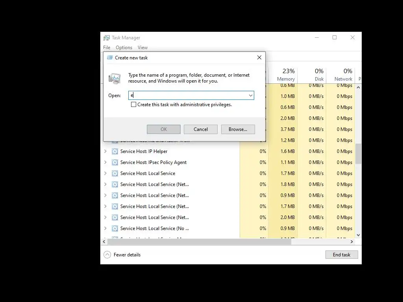Select the Service Host: IP Helper row
Screen dimensions: 403x302
tap(228, 151)
